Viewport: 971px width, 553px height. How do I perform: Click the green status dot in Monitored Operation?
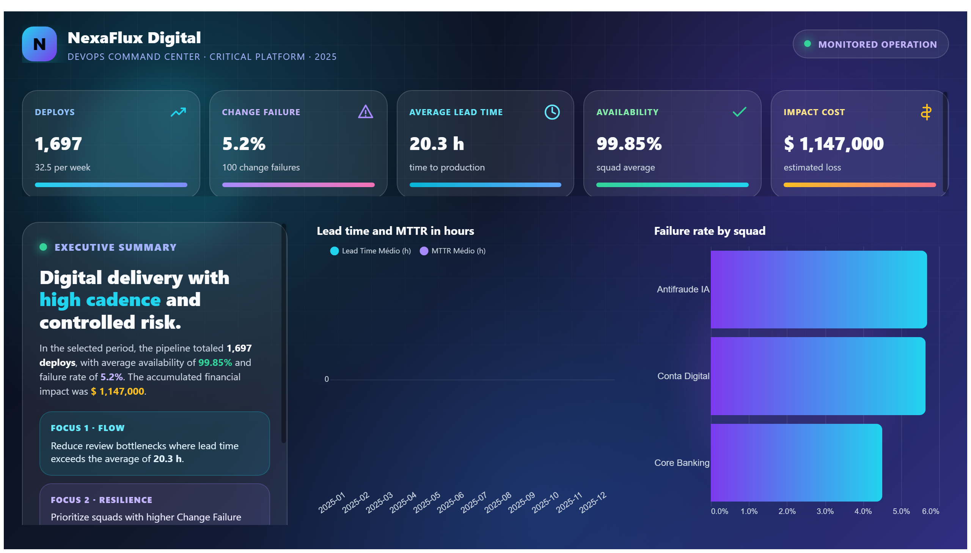pos(807,44)
